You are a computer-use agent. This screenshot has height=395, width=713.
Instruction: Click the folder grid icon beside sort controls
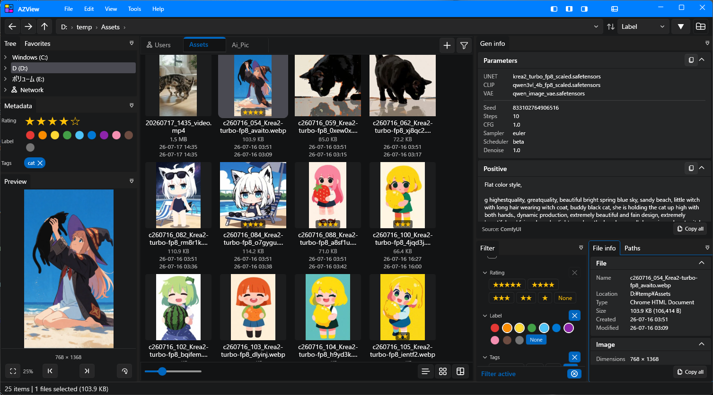click(x=701, y=27)
